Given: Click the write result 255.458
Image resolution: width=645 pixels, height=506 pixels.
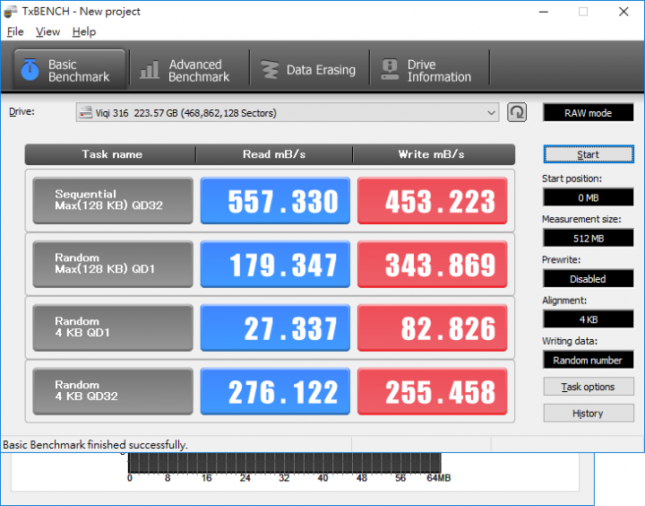Looking at the screenshot, I should [x=433, y=391].
